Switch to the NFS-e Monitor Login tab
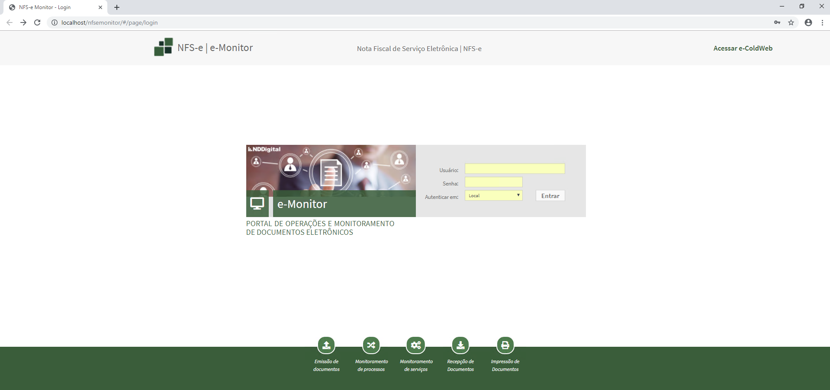830x390 pixels. [x=52, y=7]
